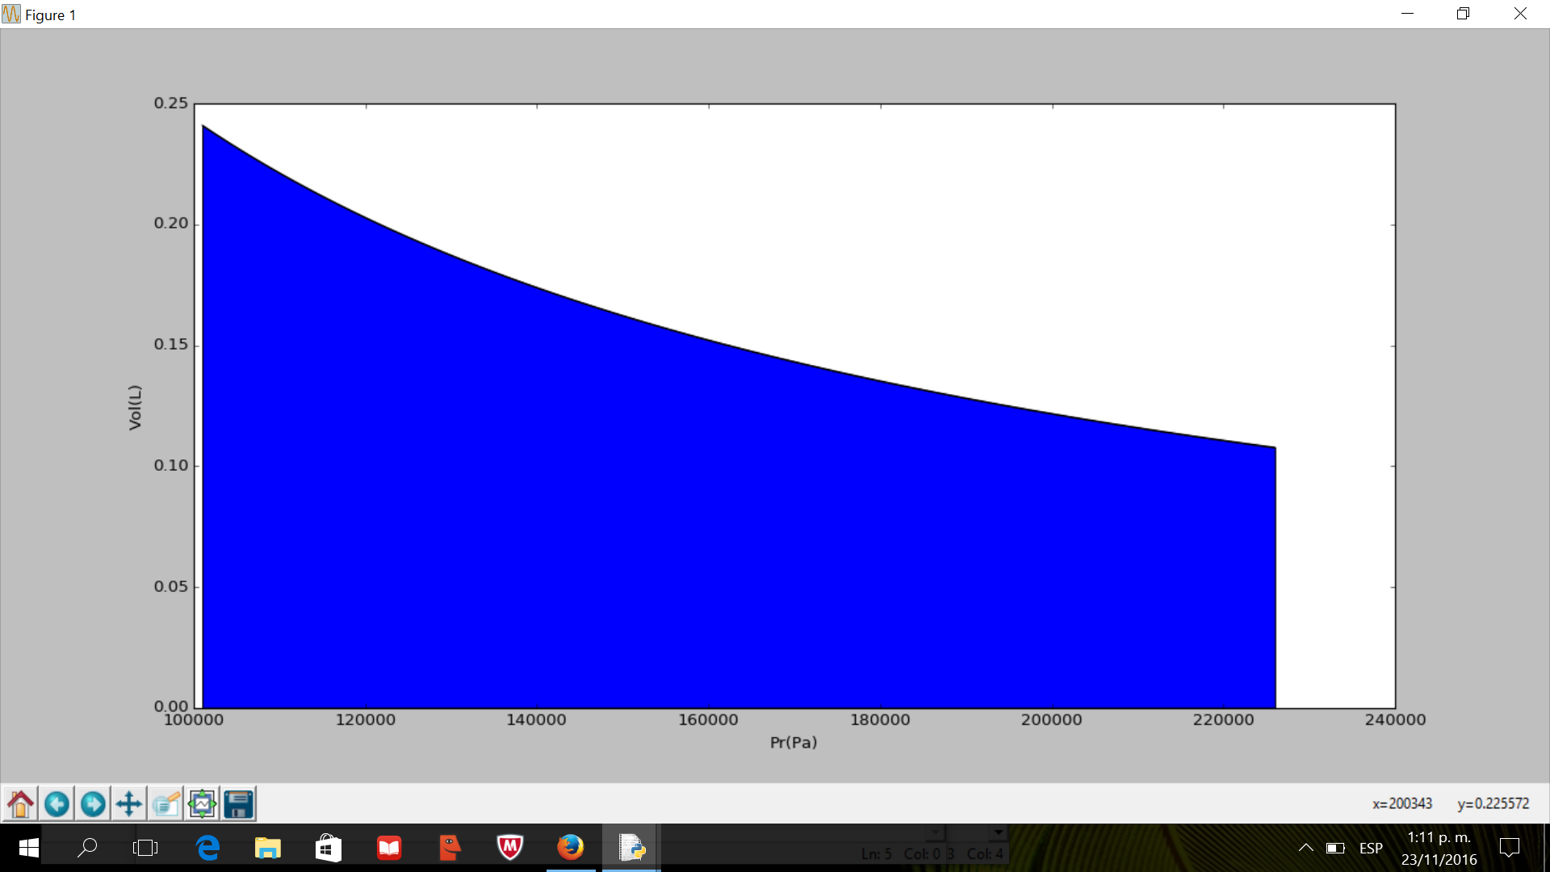1550x872 pixels.
Task: Click y-axis tick label 0.15
Action: click(171, 345)
